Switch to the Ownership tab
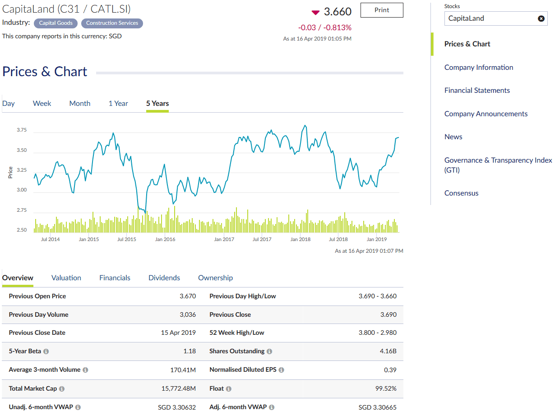Screen dimensions: 555x415 click(215, 278)
